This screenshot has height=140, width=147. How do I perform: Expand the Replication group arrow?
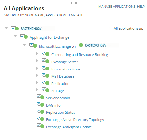pyautogui.click(x=37, y=82)
